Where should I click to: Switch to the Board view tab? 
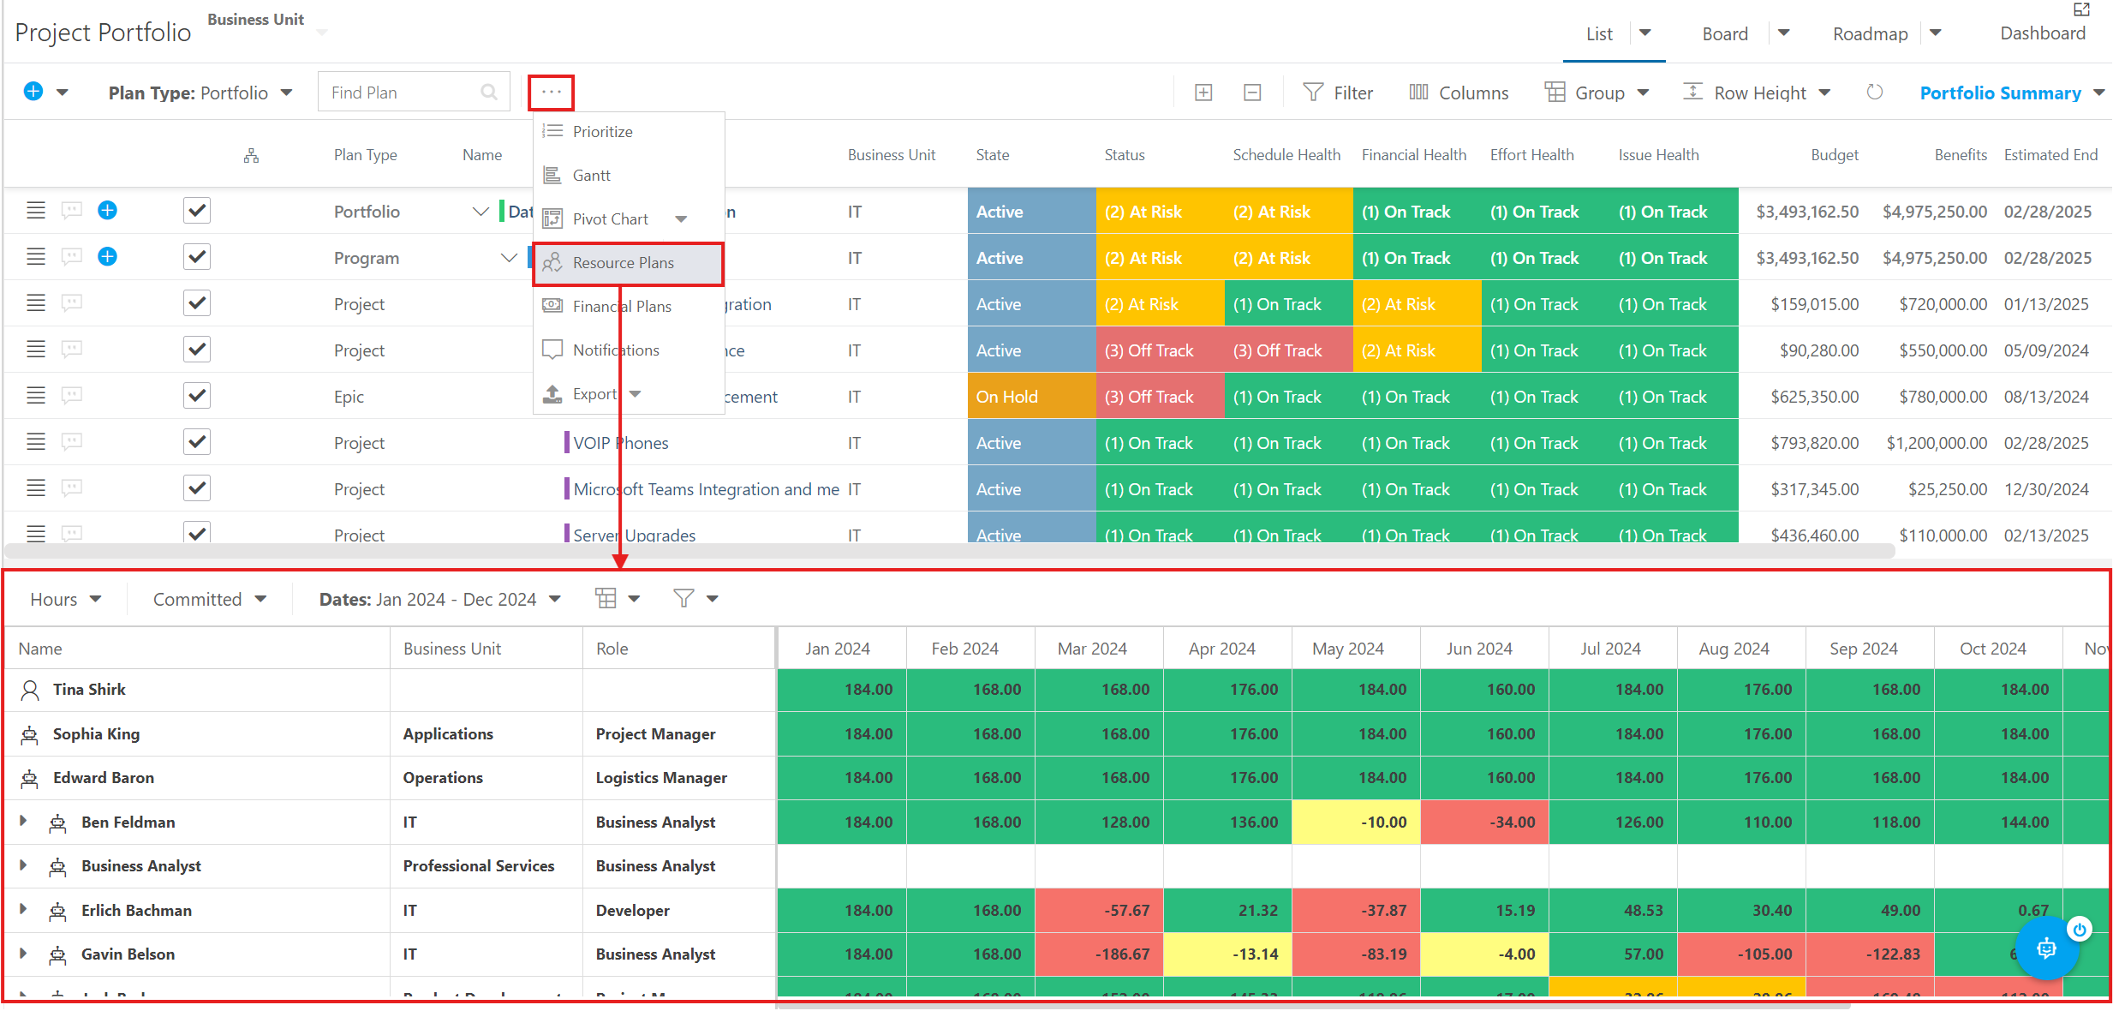pyautogui.click(x=1725, y=33)
